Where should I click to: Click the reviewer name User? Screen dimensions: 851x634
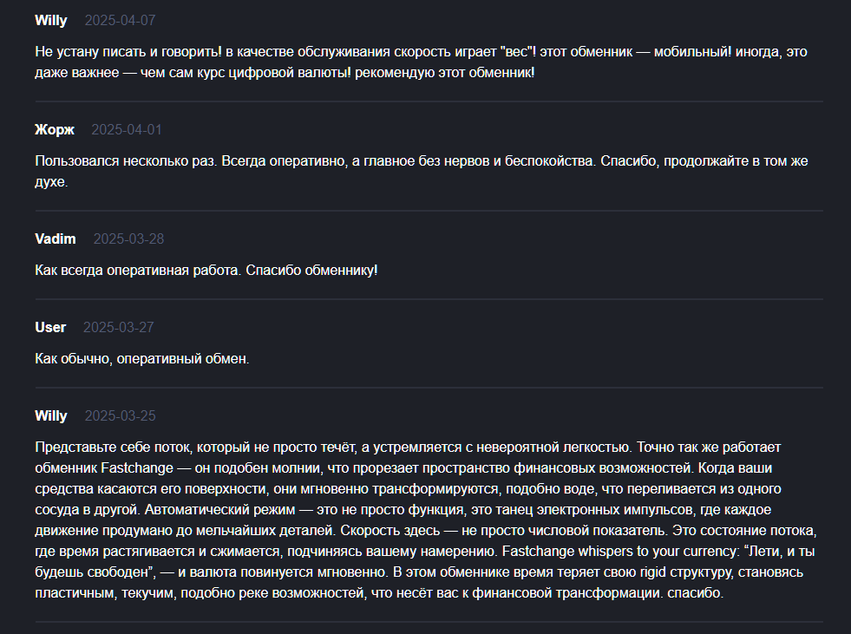50,327
